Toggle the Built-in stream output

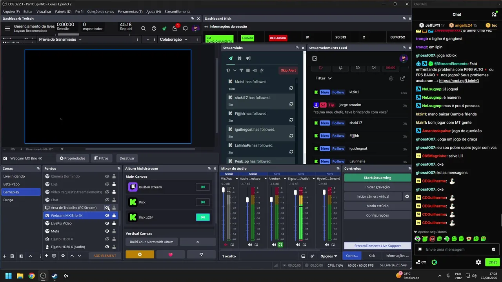(203, 187)
